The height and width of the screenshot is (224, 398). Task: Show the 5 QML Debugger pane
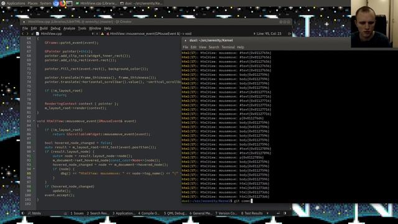click(175, 213)
